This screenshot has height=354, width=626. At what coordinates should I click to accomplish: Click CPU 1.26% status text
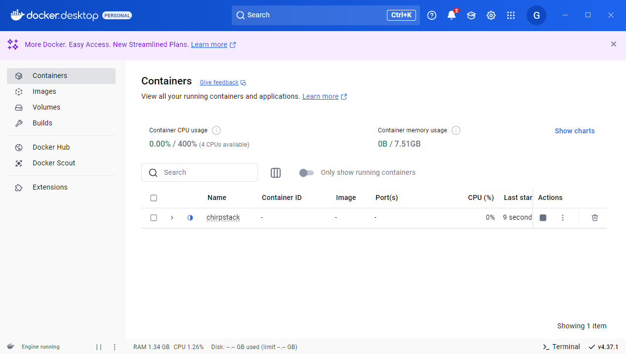188,347
